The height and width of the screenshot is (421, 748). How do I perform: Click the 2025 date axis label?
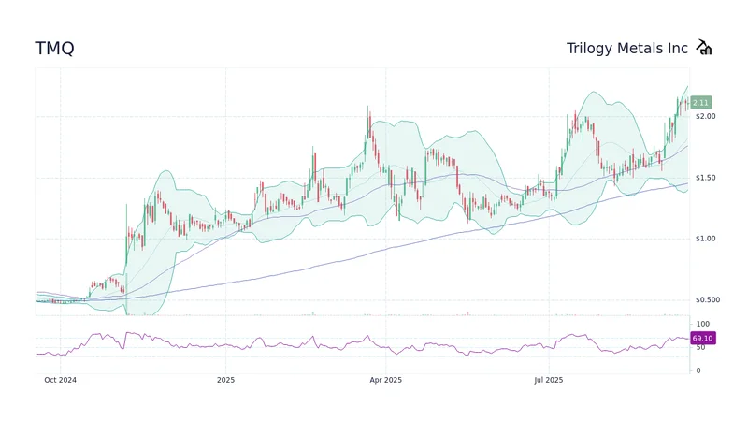pos(225,381)
